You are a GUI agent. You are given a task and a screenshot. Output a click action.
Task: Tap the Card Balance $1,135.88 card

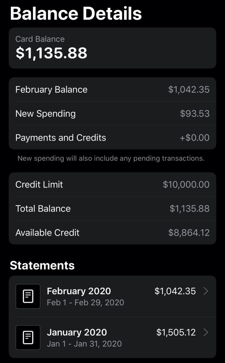click(x=112, y=48)
